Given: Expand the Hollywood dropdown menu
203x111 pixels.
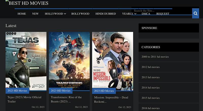Looking at the screenshot, I should [55, 14].
